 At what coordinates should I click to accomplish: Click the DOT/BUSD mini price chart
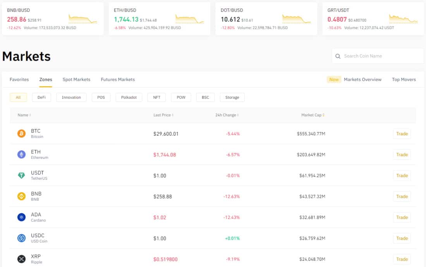pos(296,19)
